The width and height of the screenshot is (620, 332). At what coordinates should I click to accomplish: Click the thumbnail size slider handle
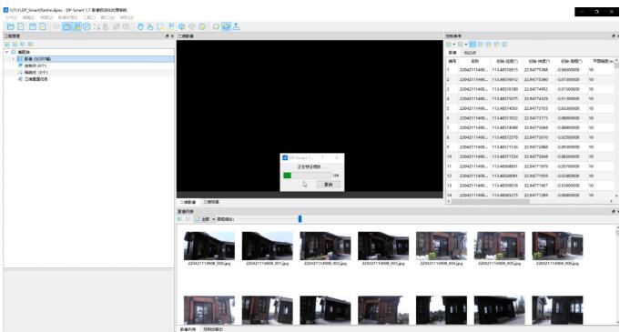point(300,218)
